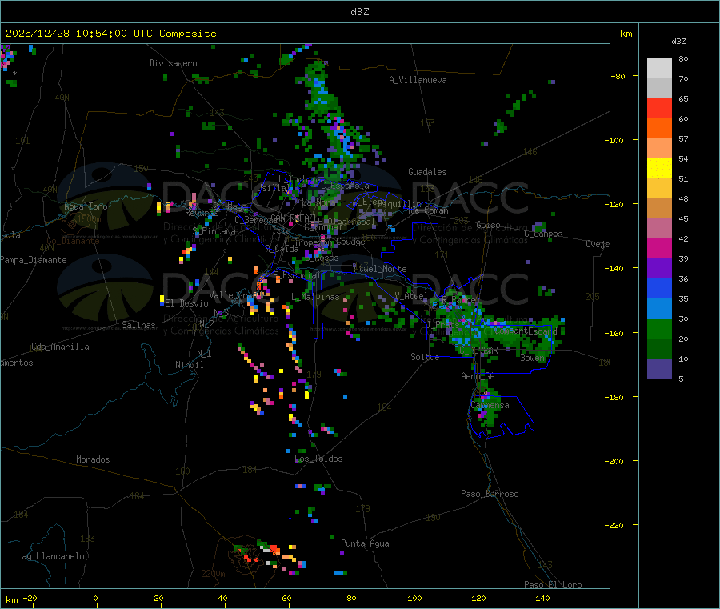This screenshot has width=720, height=609.
Task: Click the Soitue map label
Action: (425, 357)
